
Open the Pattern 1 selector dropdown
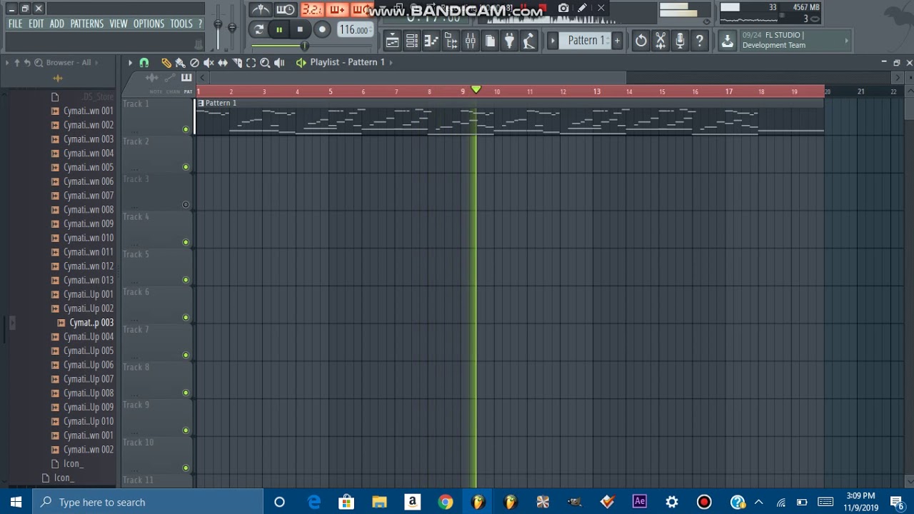(x=586, y=41)
